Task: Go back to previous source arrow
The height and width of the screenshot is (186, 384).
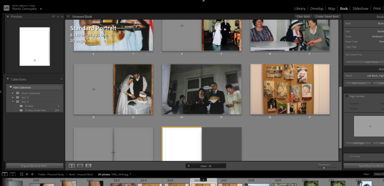Action: 27,174
